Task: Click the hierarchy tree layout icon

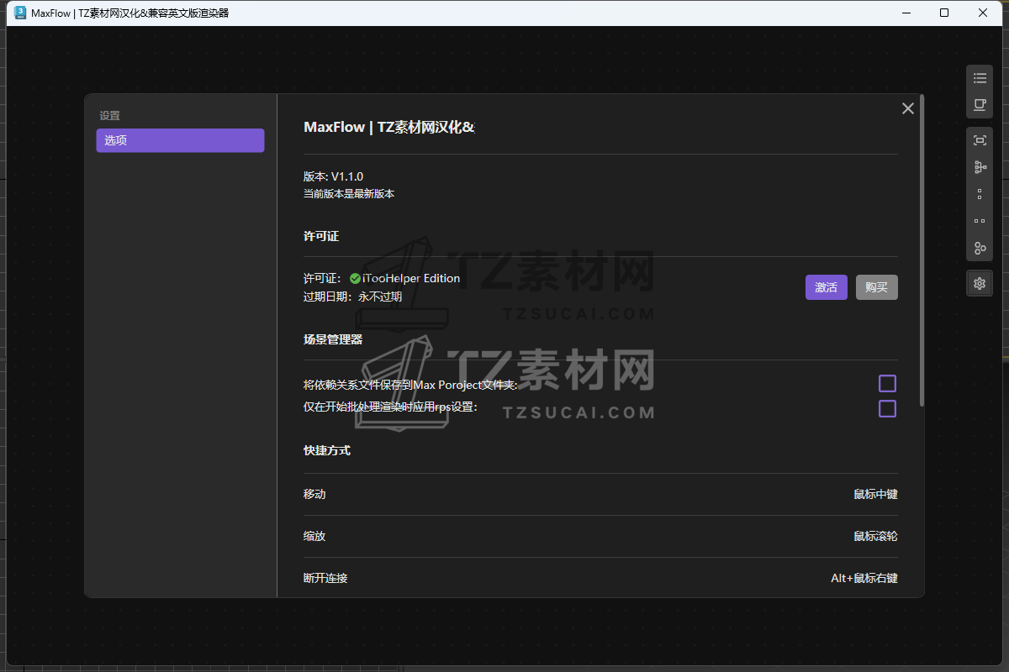Action: click(980, 167)
